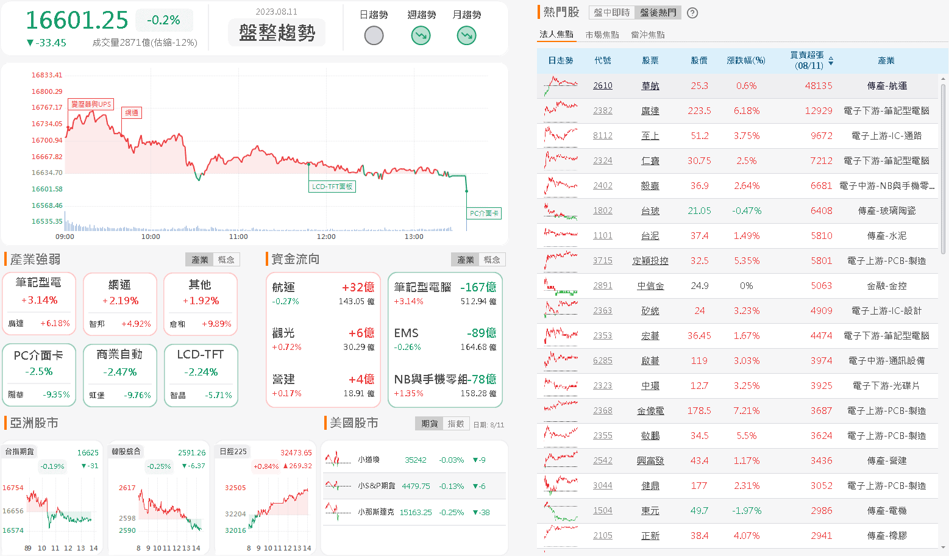Click EMS -89億 fund flow row
The image size is (949, 556).
pyautogui.click(x=445, y=339)
